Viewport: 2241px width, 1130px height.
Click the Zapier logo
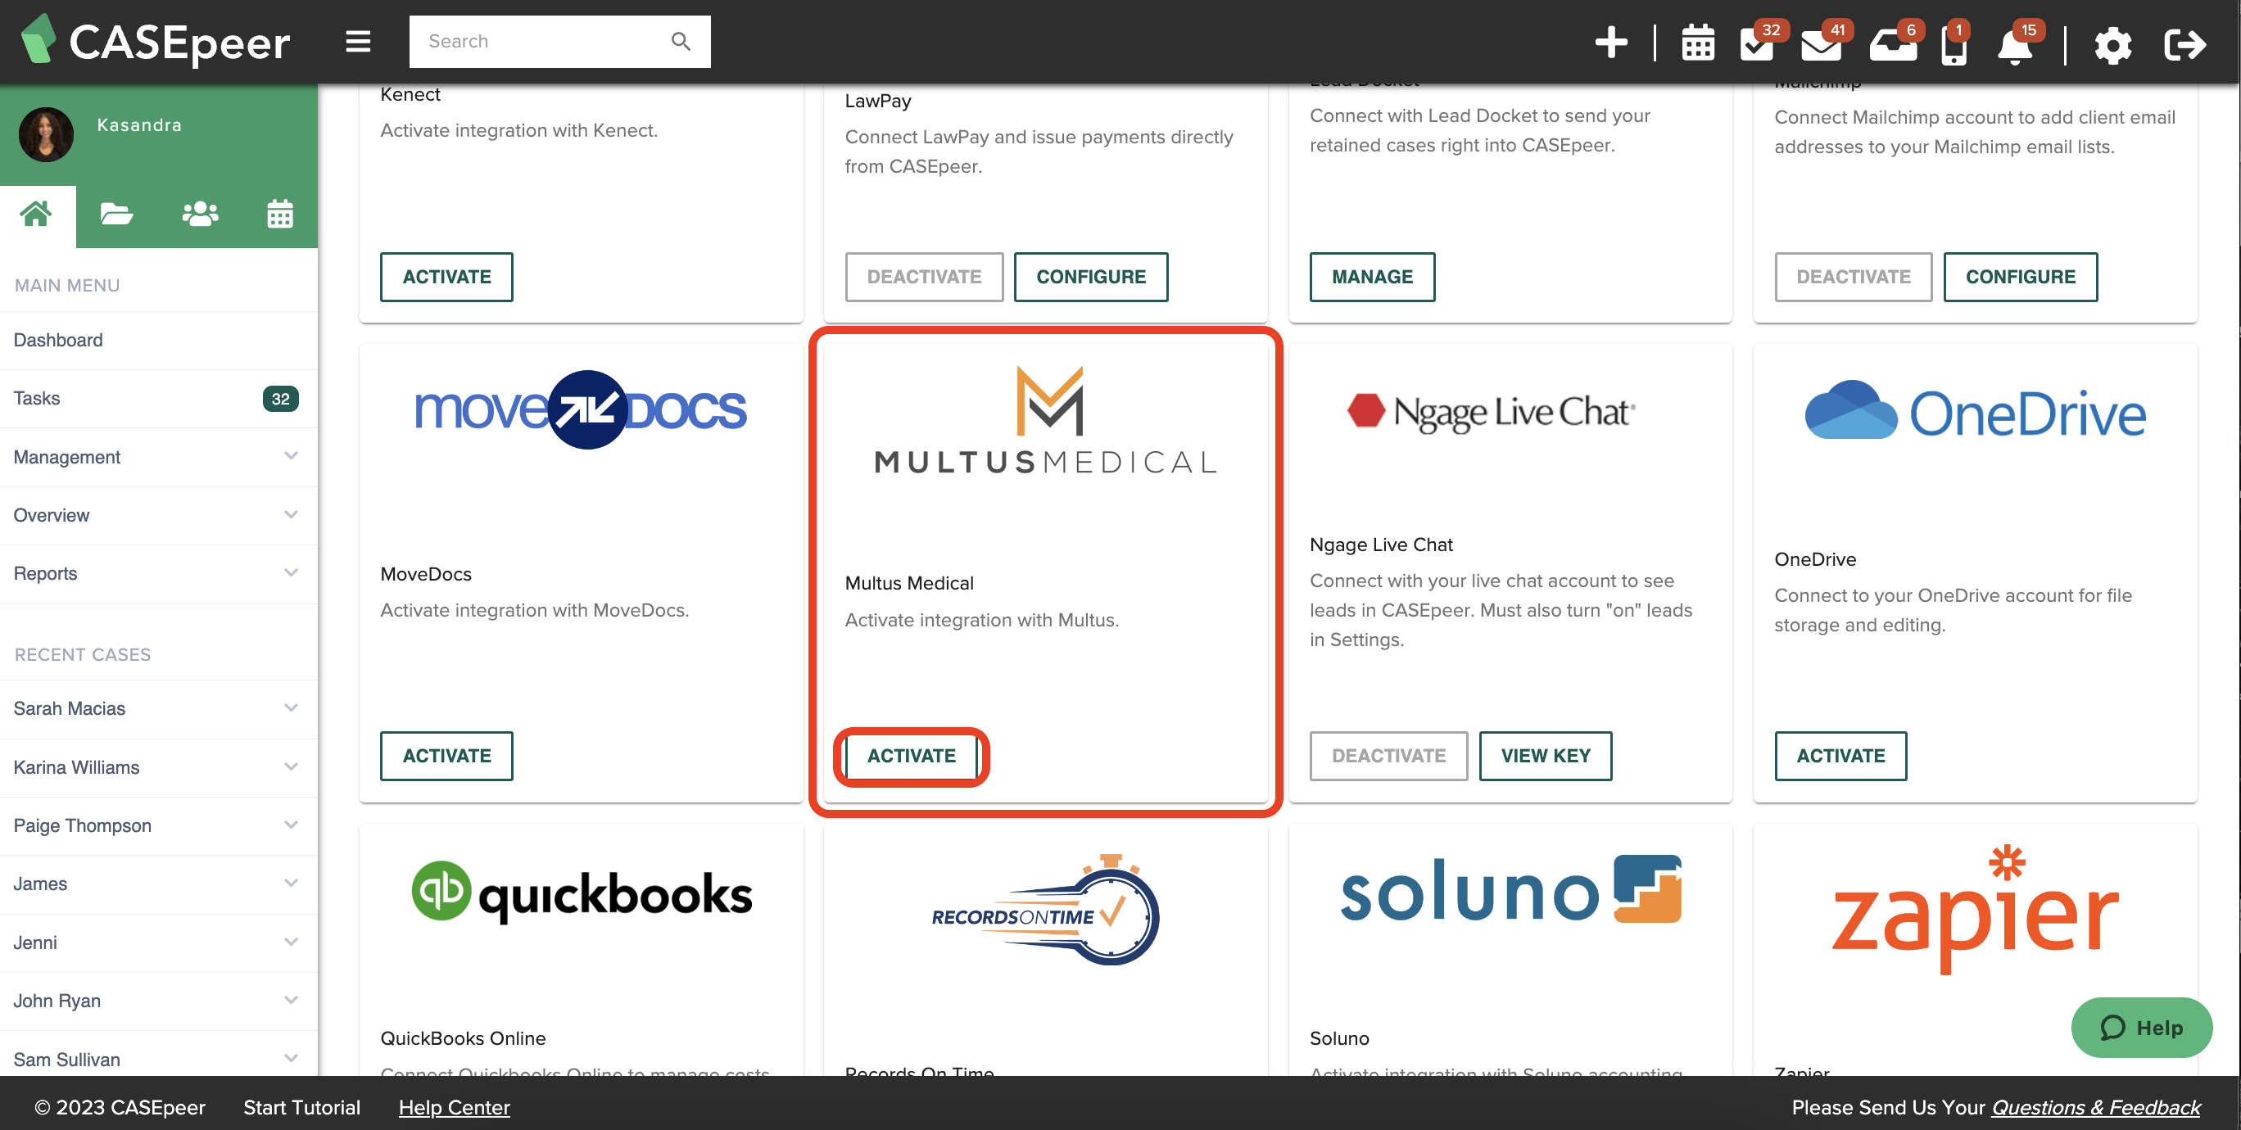click(1975, 909)
